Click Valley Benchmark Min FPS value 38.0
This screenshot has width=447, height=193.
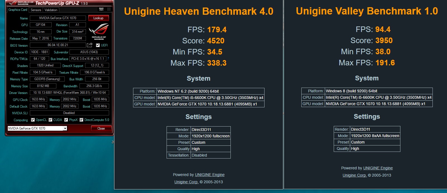point(383,52)
